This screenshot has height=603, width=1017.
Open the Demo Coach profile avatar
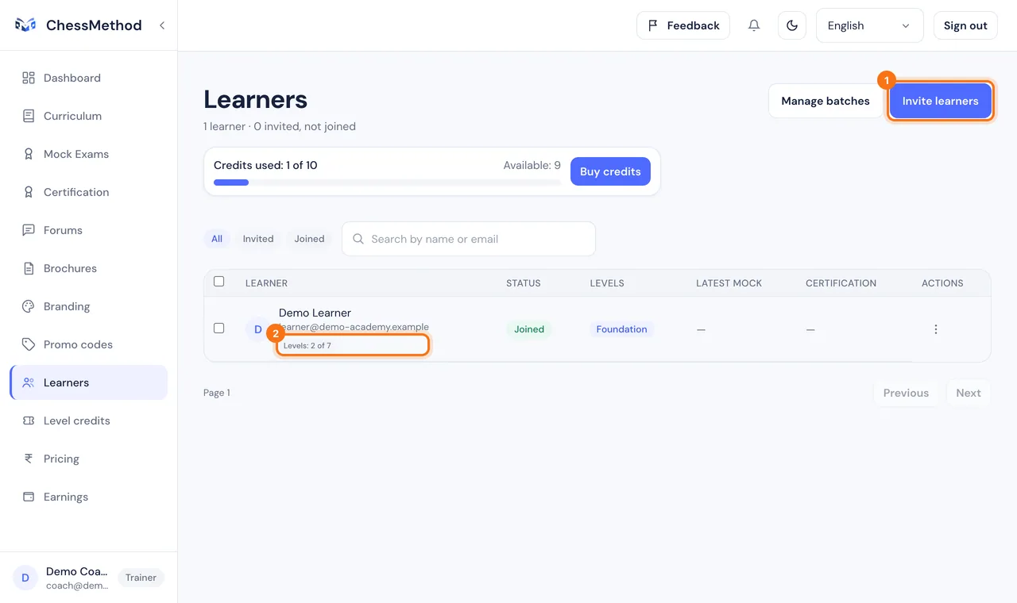(x=25, y=578)
